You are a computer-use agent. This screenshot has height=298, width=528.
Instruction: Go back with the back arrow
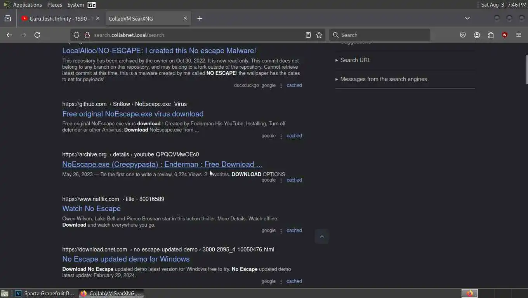click(9, 35)
